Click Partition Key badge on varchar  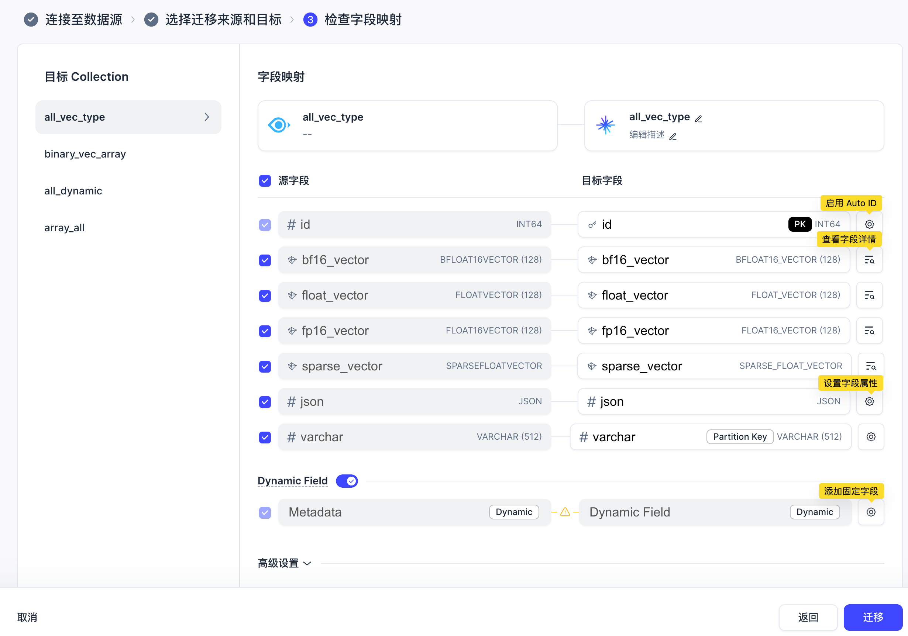coord(740,437)
